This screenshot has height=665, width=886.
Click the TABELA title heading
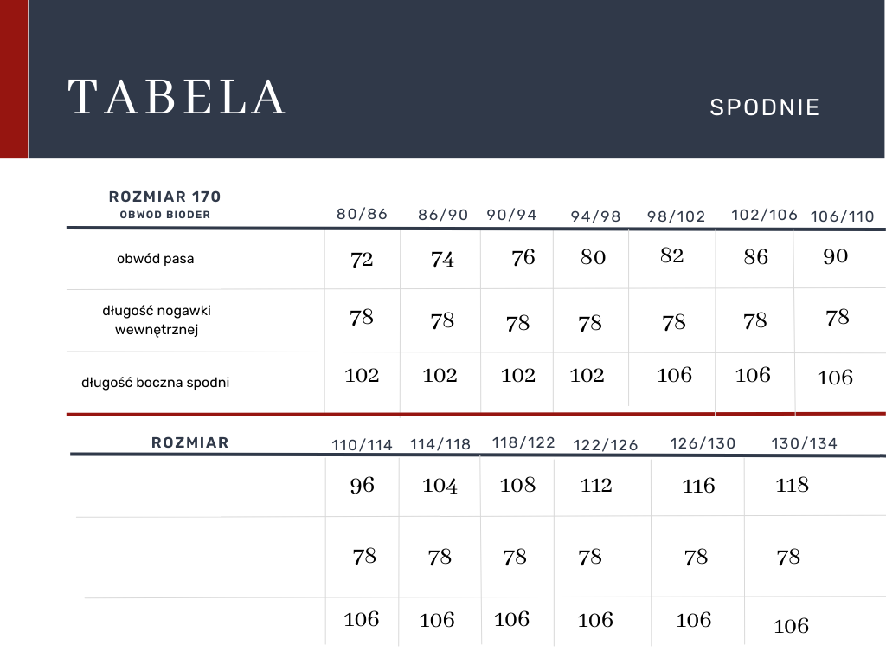point(177,97)
